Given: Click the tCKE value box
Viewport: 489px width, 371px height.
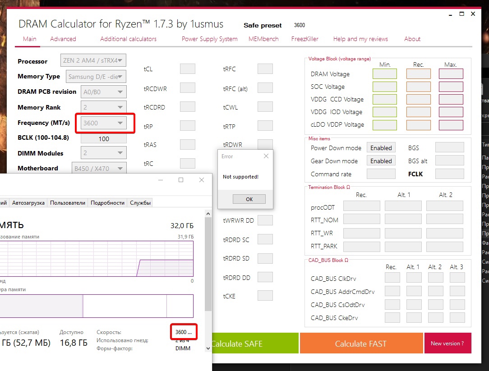Looking at the screenshot, I should coord(265,296).
